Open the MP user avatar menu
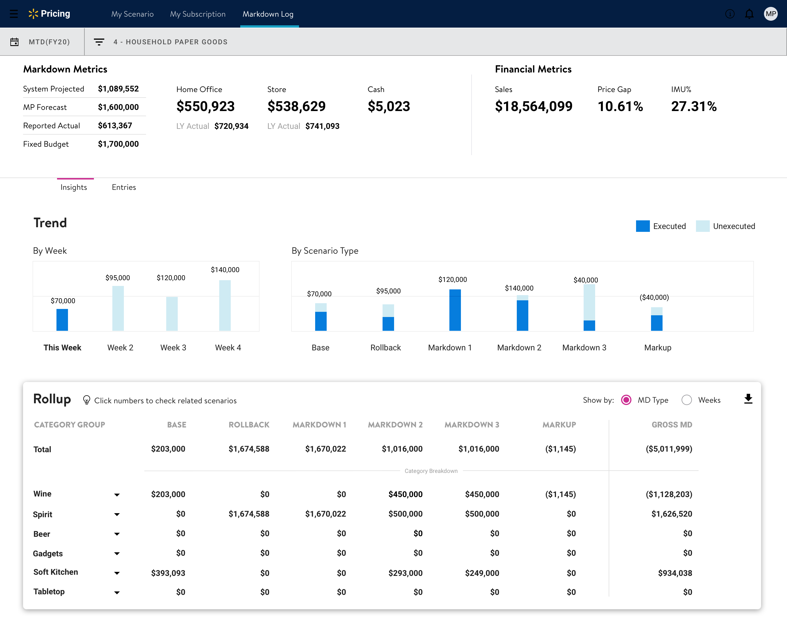787x634 pixels. tap(771, 14)
